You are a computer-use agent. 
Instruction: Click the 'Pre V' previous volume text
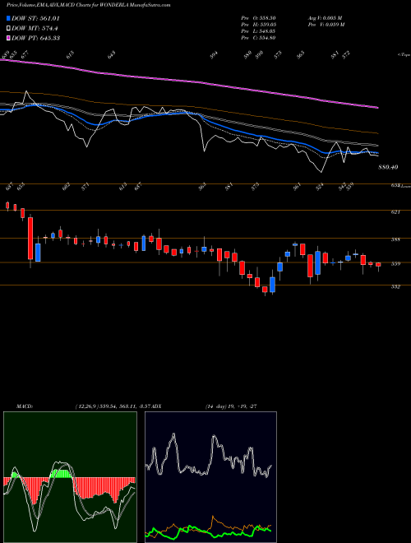pyautogui.click(x=326, y=25)
